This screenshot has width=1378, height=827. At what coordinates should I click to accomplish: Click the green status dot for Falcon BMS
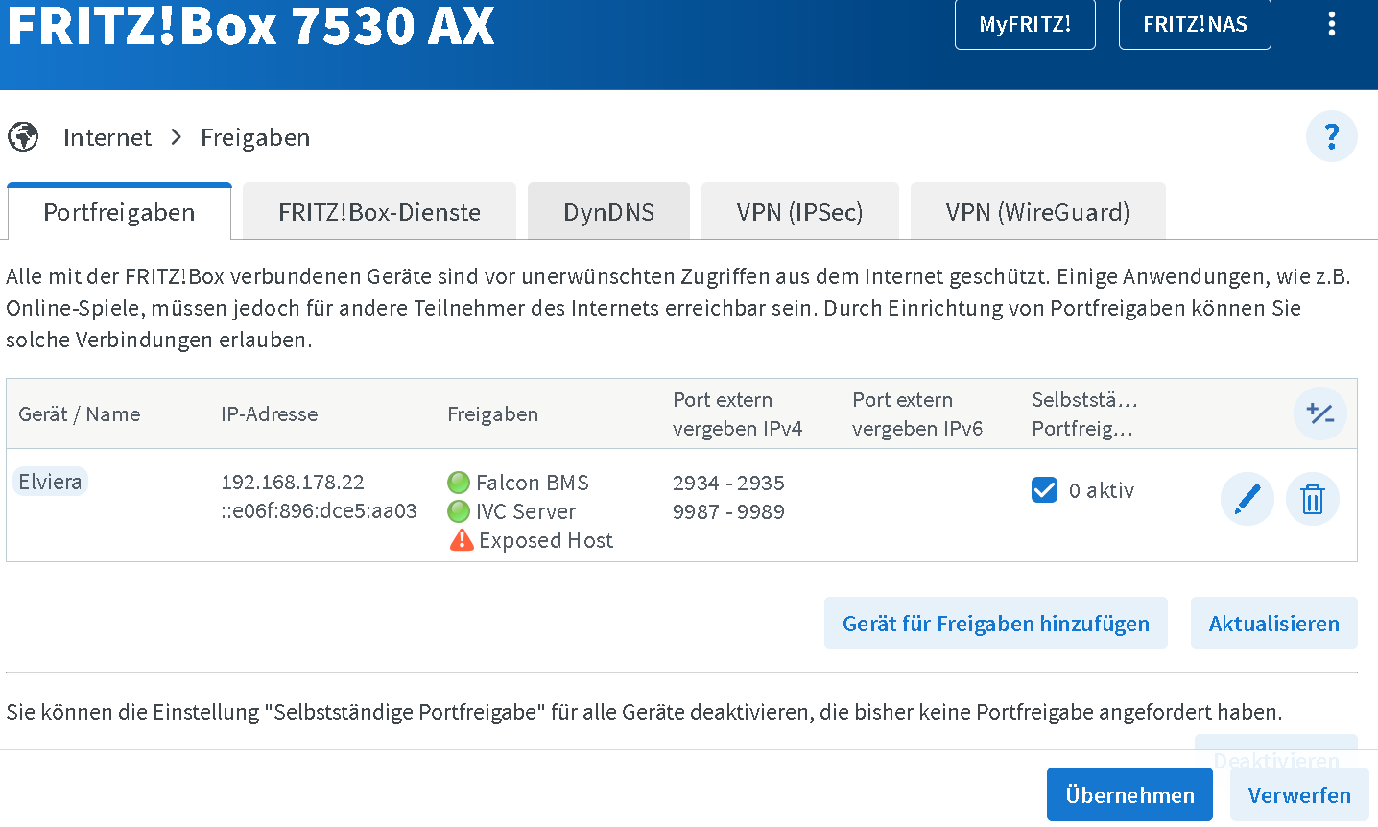tap(459, 483)
